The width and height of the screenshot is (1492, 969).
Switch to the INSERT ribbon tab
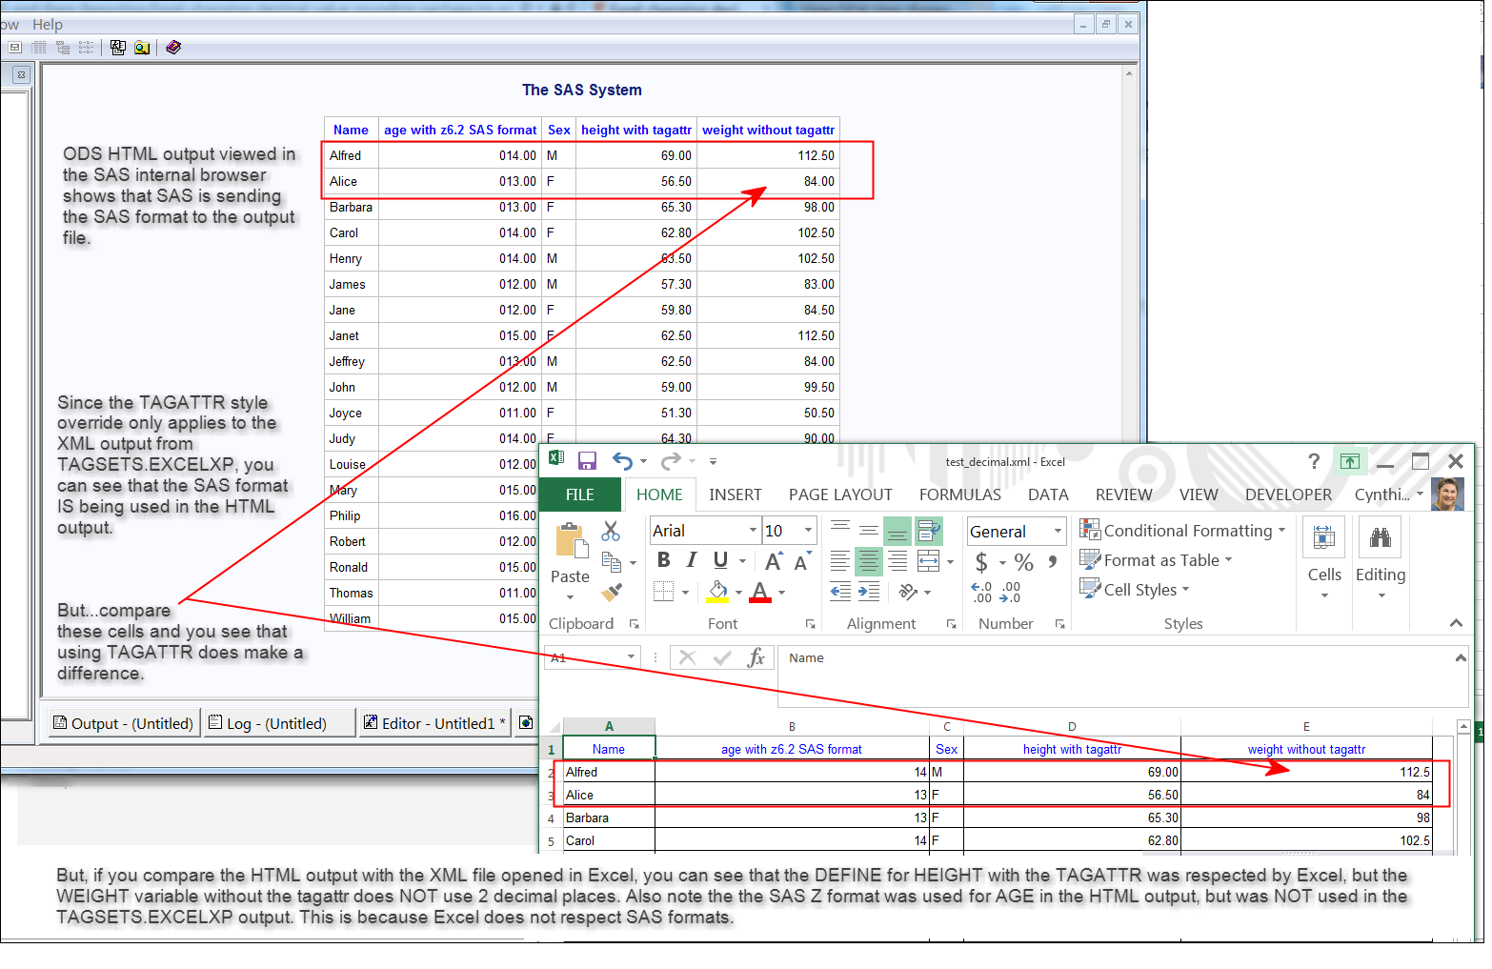click(736, 495)
